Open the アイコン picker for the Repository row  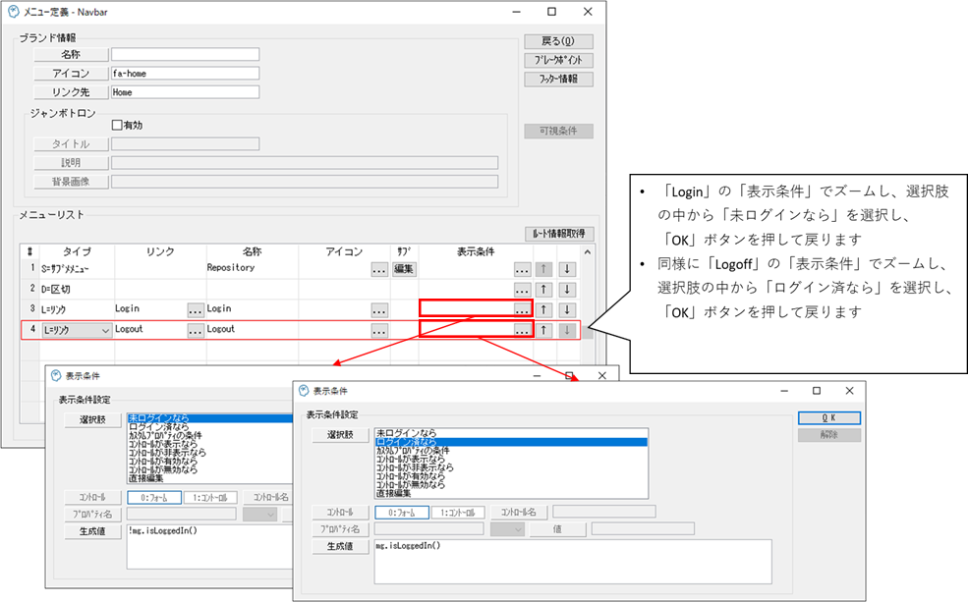pos(379,268)
